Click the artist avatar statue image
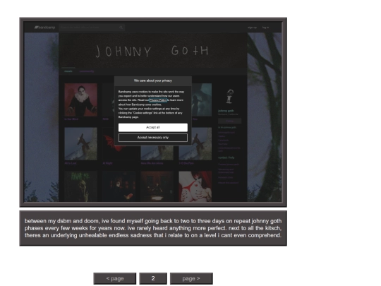The image size is (381, 286). pyautogui.click(x=229, y=96)
